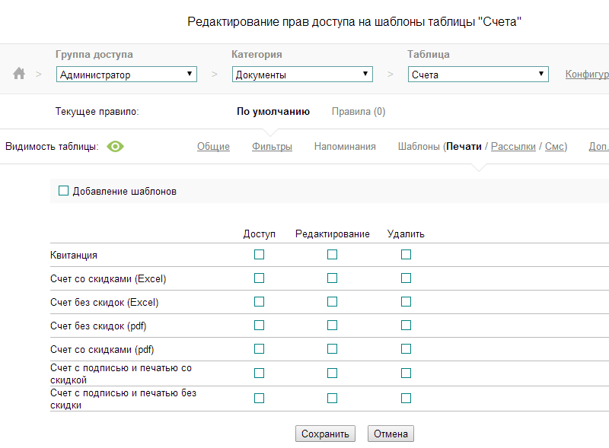The width and height of the screenshot is (609, 448).
Task: Check Редактирование for Счет со скидками (Excel)
Action: (x=332, y=278)
